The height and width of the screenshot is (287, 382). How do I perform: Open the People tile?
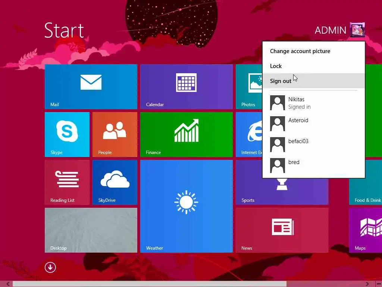click(115, 135)
